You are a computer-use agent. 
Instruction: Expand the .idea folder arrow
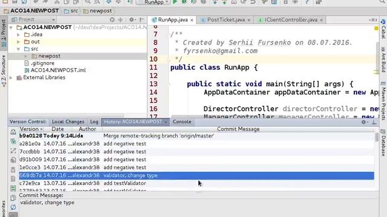[18, 35]
